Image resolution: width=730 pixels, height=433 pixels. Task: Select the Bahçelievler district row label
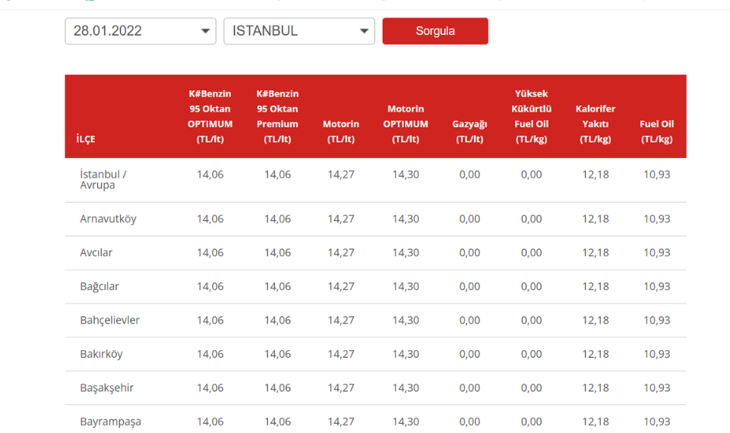[x=110, y=320]
